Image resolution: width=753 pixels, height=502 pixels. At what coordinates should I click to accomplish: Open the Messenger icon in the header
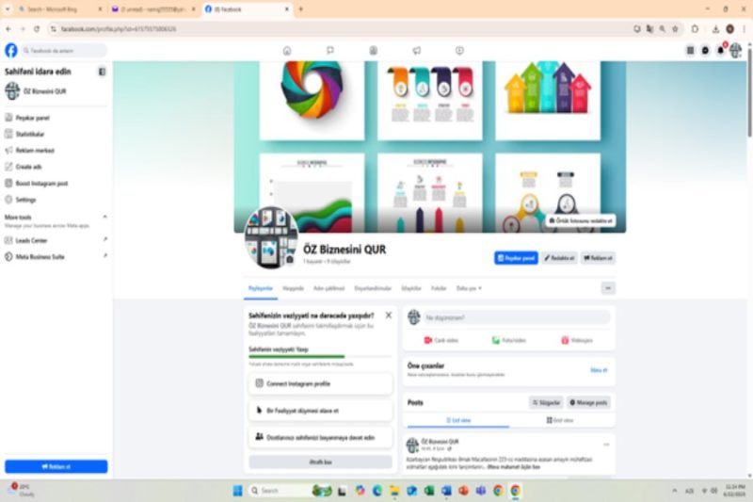click(x=706, y=51)
